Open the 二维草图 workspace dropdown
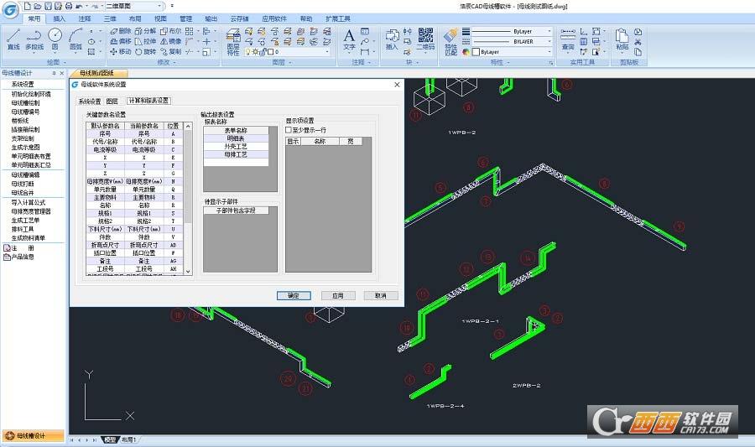 [134, 6]
